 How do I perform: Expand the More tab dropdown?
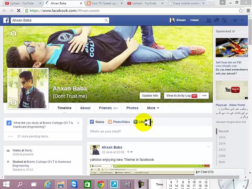pyautogui.click(x=153, y=108)
